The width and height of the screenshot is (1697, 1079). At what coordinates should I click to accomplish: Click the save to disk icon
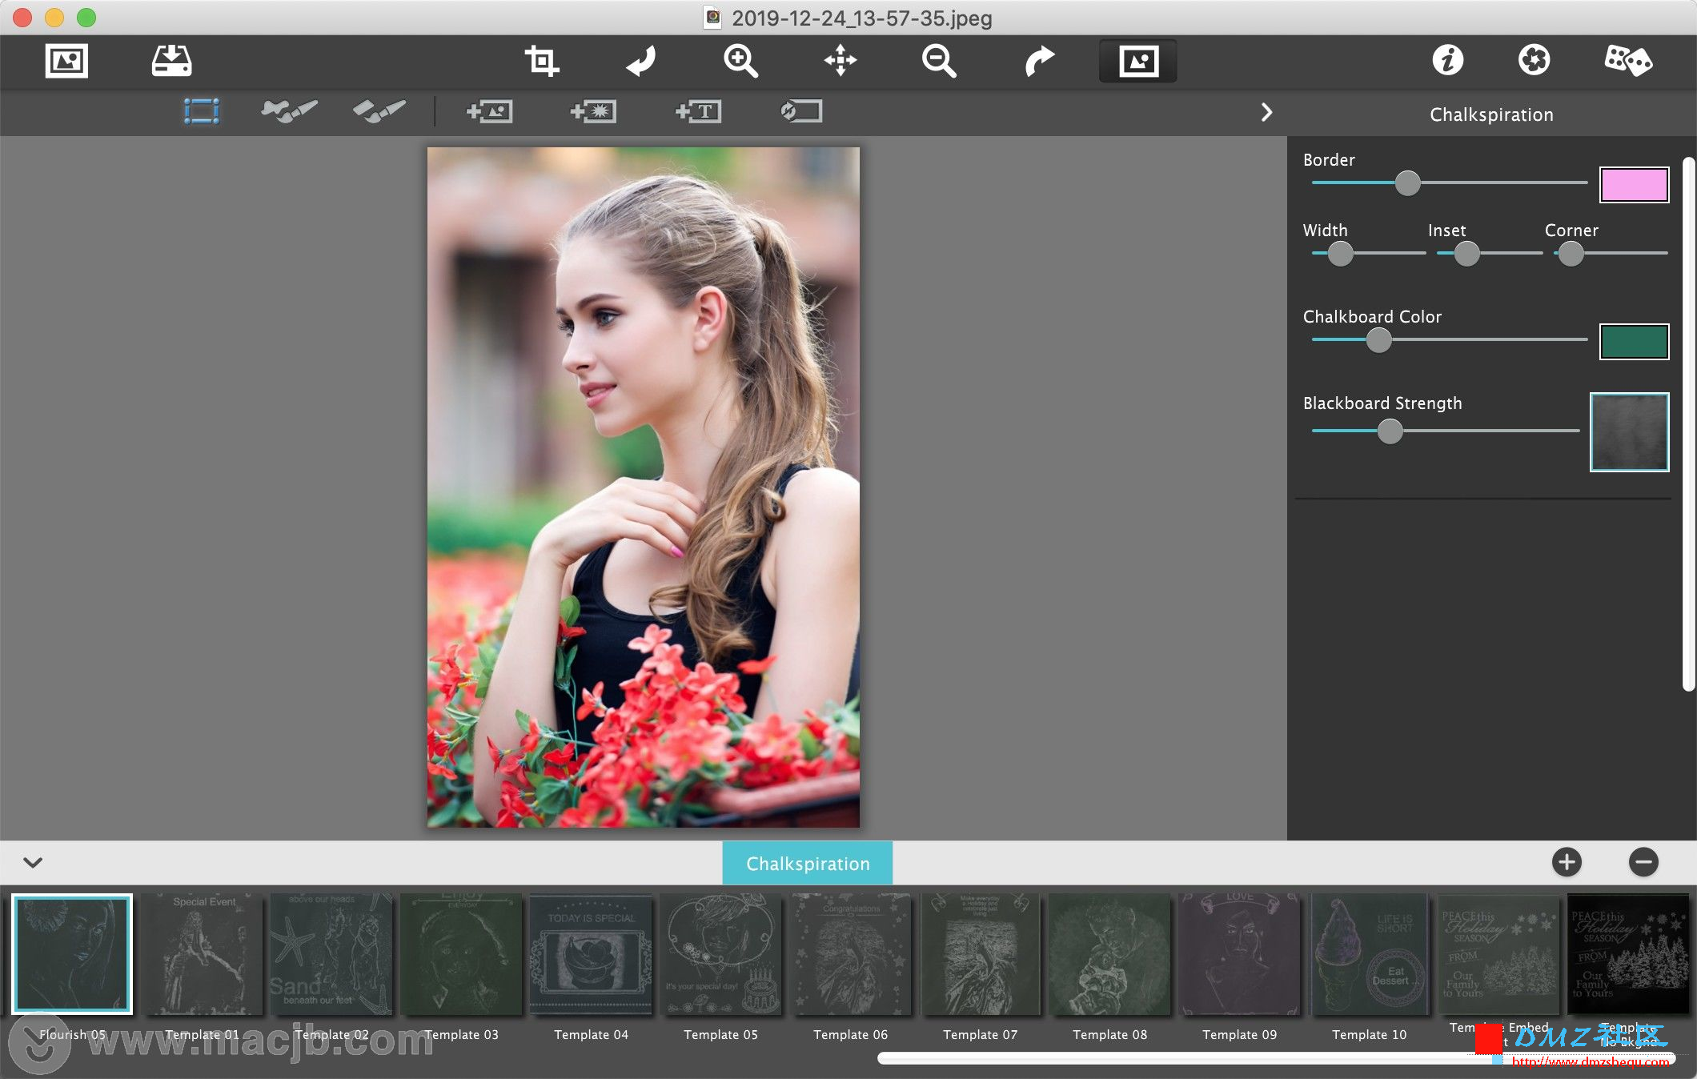click(171, 61)
